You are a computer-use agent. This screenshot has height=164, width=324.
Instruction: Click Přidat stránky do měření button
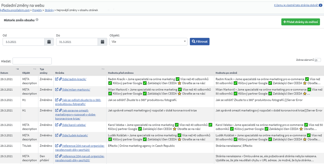301,22
